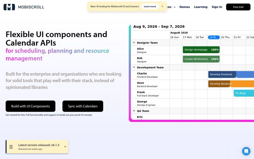The height and width of the screenshot is (159, 254).
Task: Select the Alice Designer resource row
Action: [150, 50]
